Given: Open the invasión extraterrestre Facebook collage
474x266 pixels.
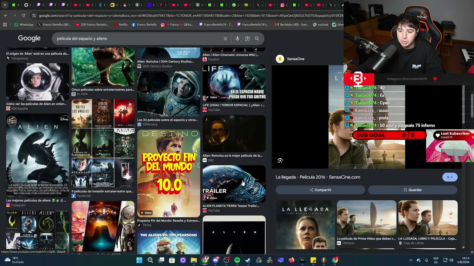Looking at the screenshot, I should click(x=103, y=143).
